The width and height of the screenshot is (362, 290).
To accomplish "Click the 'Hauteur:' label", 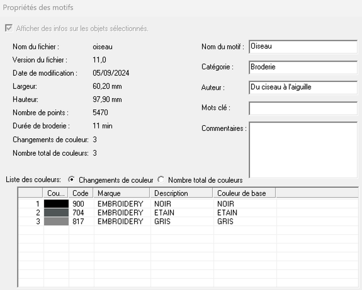I will [25, 99].
